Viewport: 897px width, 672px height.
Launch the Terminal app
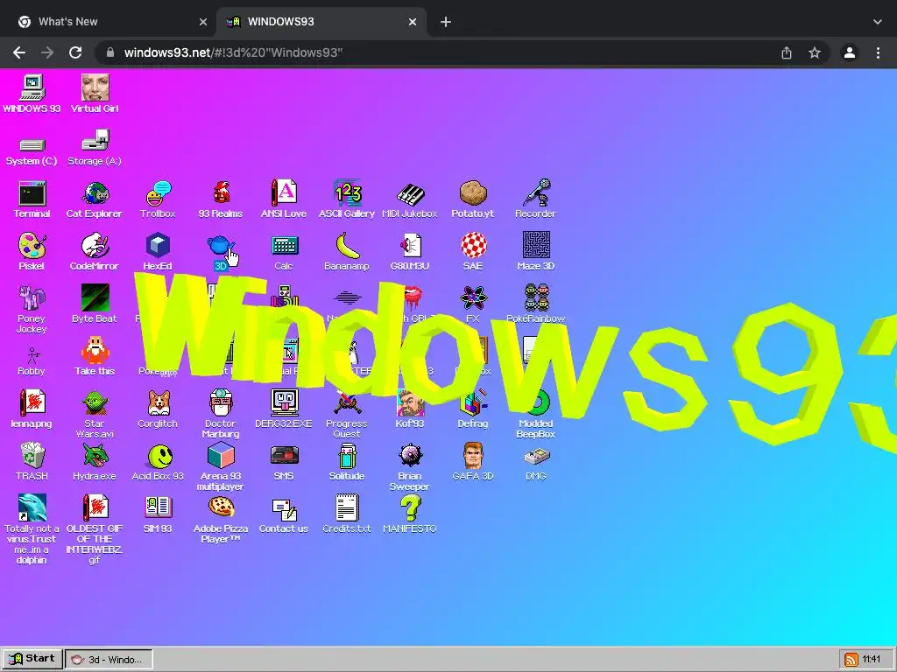click(32, 193)
